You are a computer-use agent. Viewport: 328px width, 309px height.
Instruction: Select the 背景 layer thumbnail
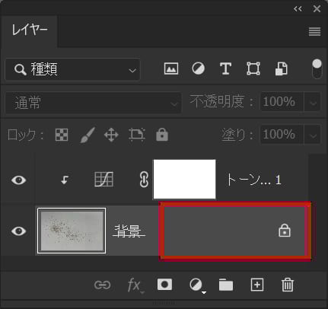(72, 231)
